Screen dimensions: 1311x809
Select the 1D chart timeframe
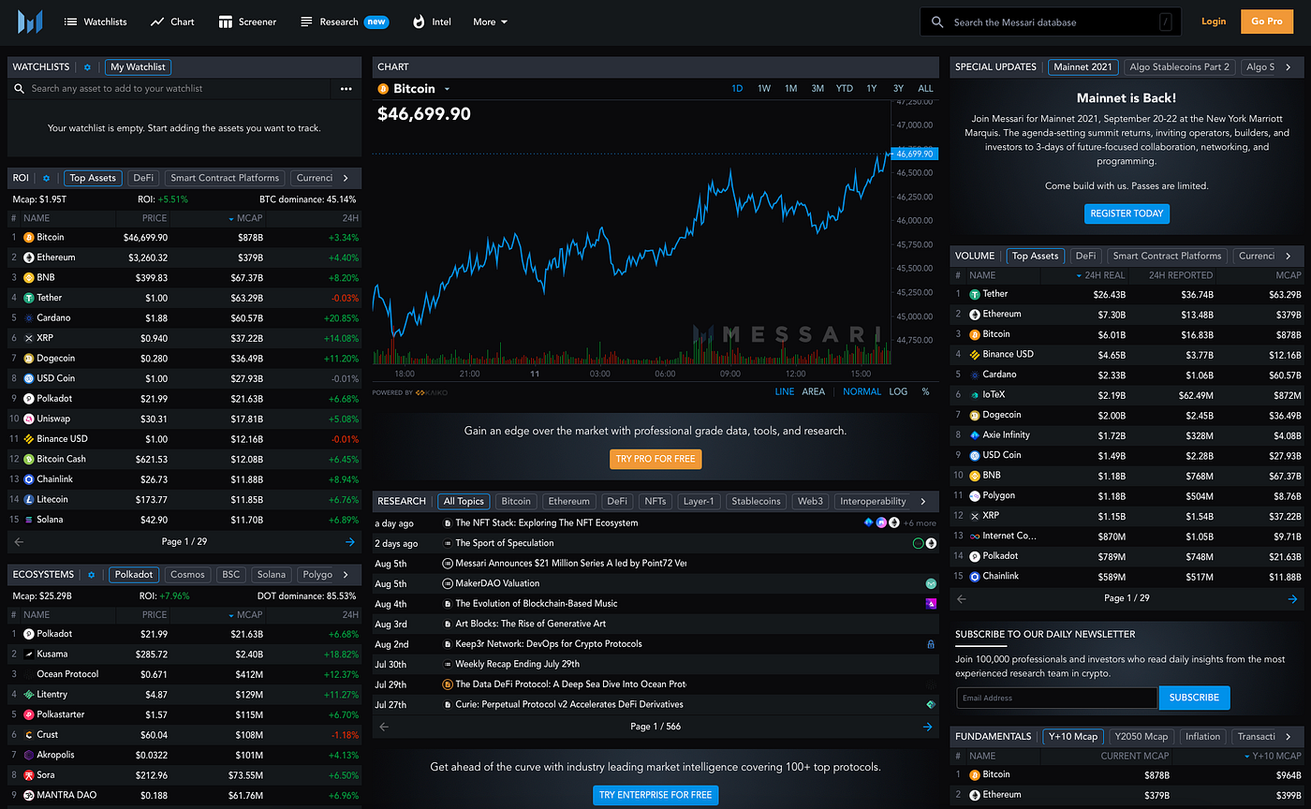737,89
